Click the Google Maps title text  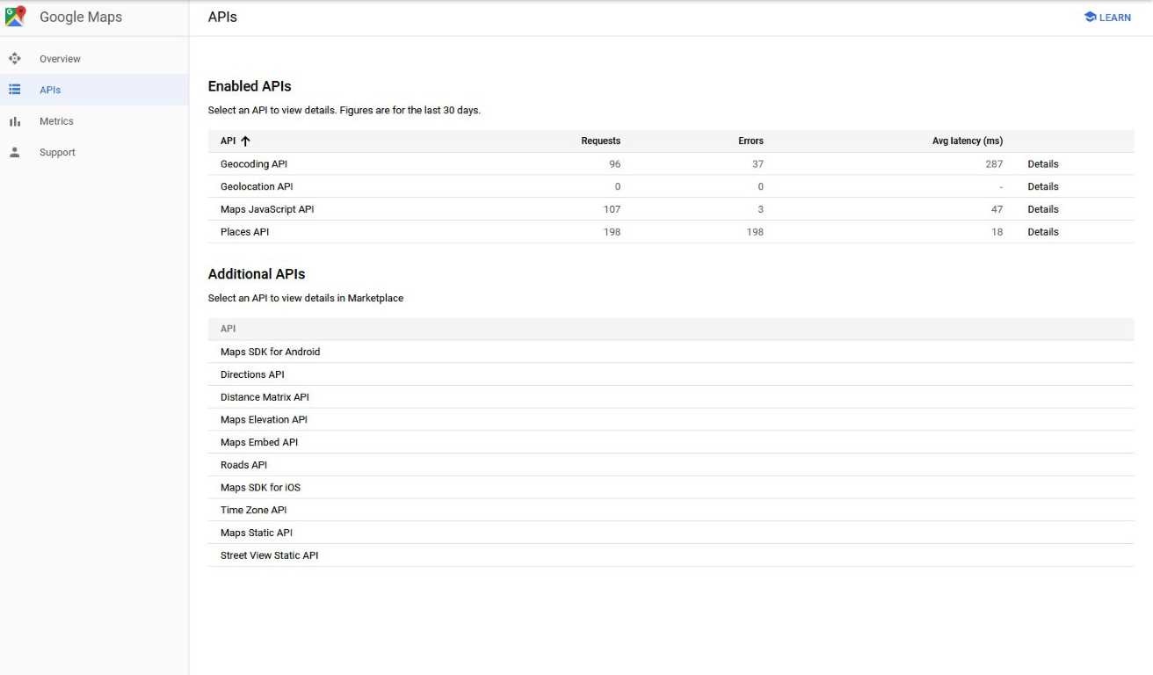coord(81,17)
